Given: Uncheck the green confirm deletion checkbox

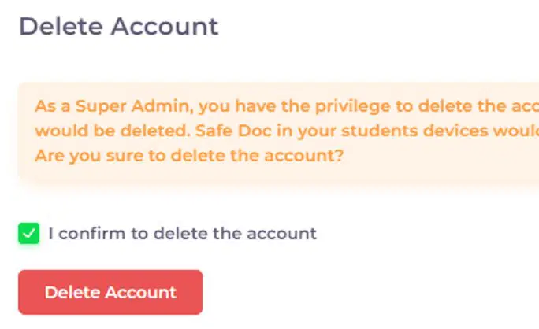Looking at the screenshot, I should [x=29, y=234].
